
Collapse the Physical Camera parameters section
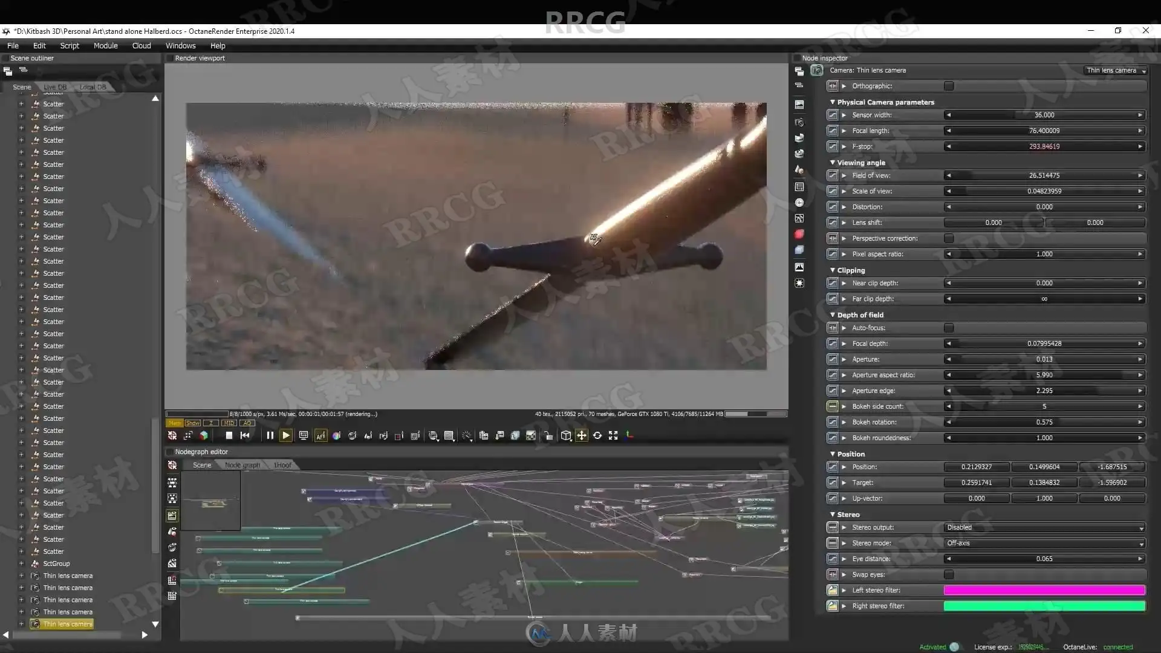(x=833, y=102)
